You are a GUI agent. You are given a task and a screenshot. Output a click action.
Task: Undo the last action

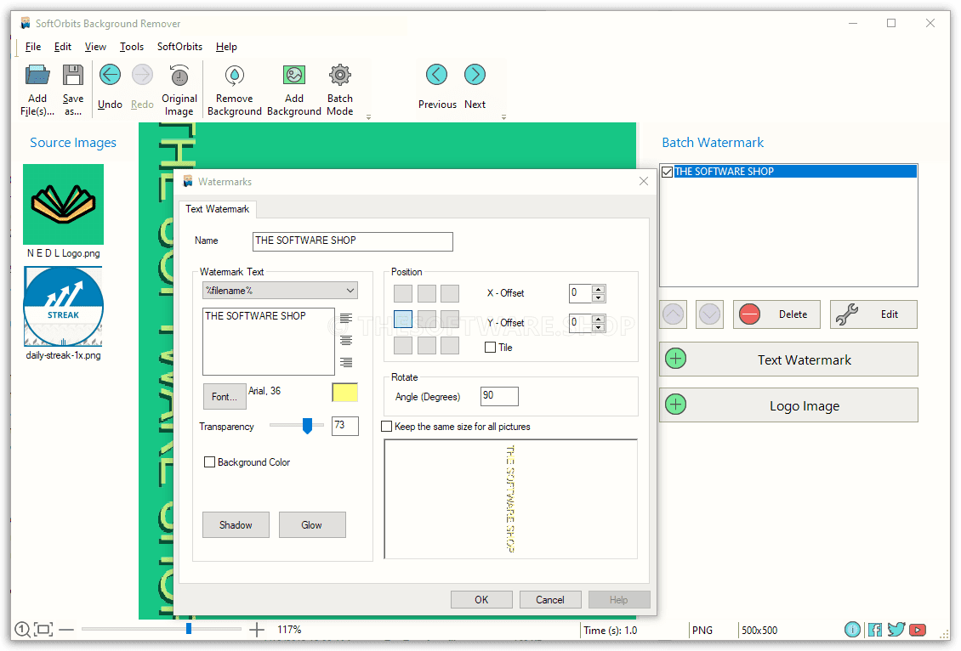point(111,76)
